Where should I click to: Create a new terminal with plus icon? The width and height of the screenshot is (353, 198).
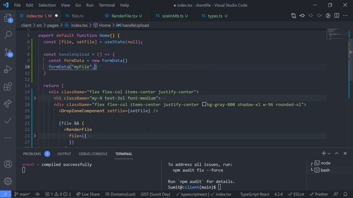pyautogui.click(x=324, y=153)
